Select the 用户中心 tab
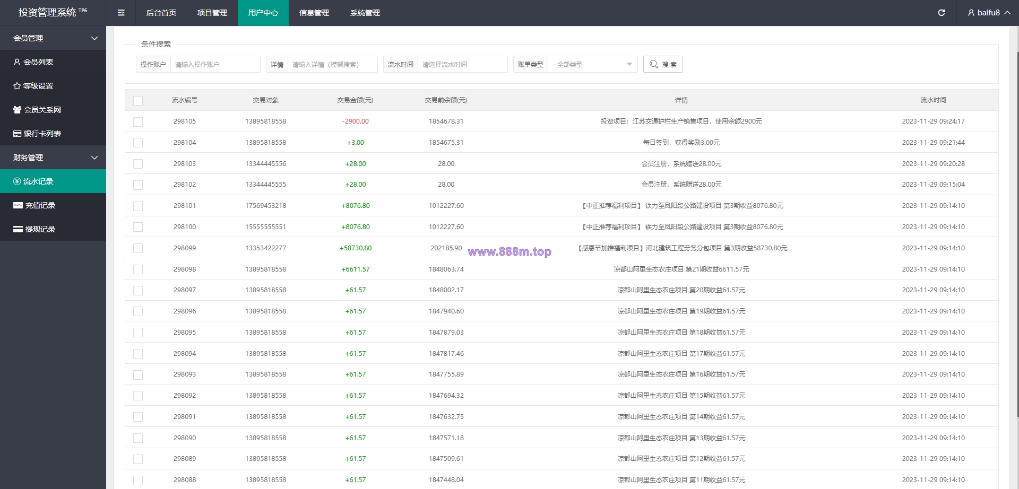Viewport: 1019px width, 489px height. [x=263, y=13]
